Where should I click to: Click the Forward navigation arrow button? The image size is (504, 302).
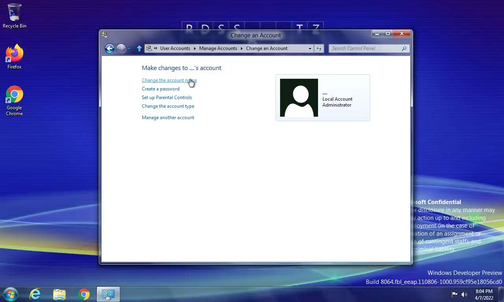tap(121, 48)
